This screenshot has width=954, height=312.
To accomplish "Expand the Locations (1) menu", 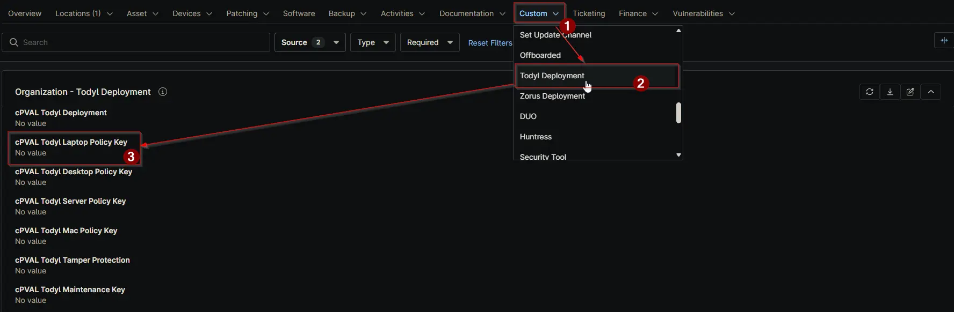I will click(84, 13).
